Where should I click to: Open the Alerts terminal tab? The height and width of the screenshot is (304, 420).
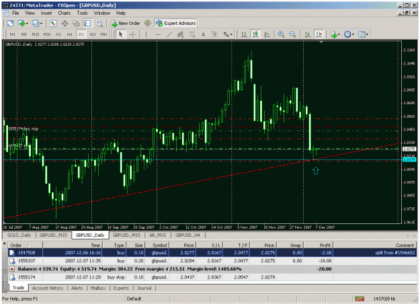coord(77,288)
